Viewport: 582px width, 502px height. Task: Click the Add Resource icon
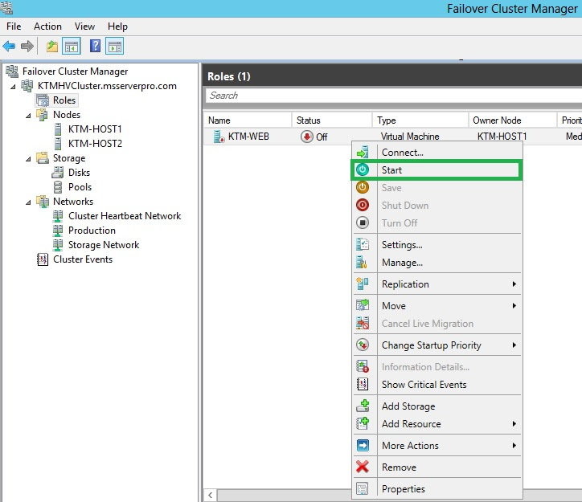[x=363, y=423]
